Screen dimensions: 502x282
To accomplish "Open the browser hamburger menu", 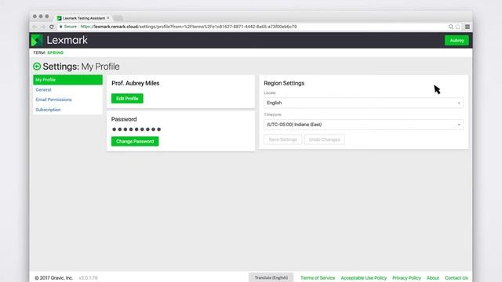I will pos(467,27).
